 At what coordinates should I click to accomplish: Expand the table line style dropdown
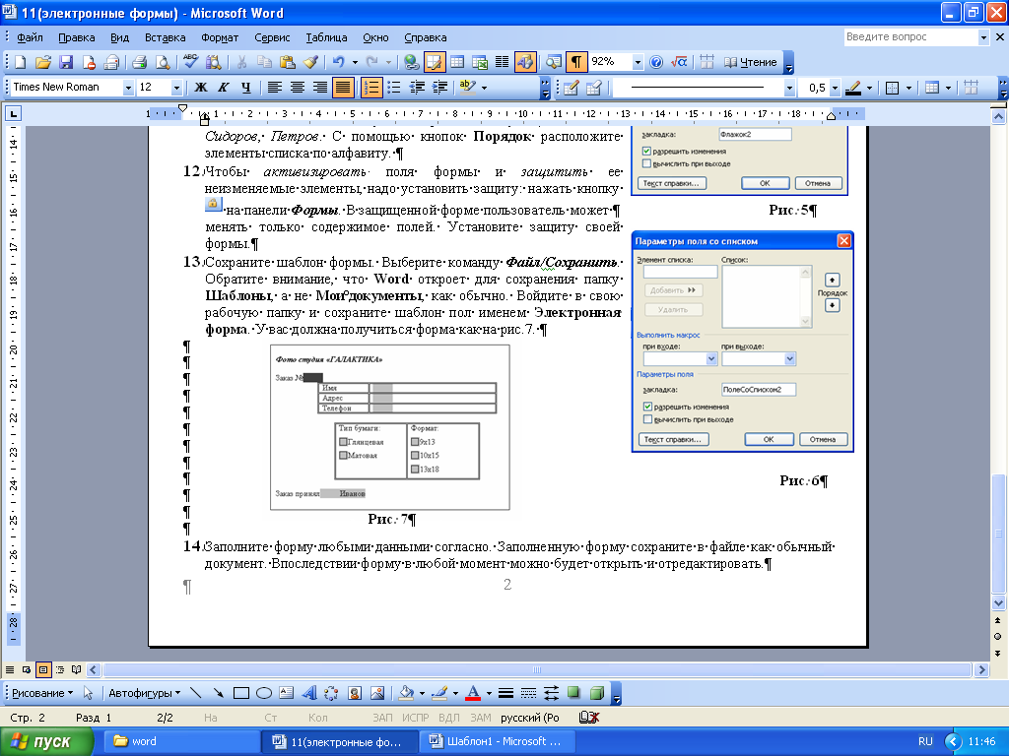coord(789,88)
